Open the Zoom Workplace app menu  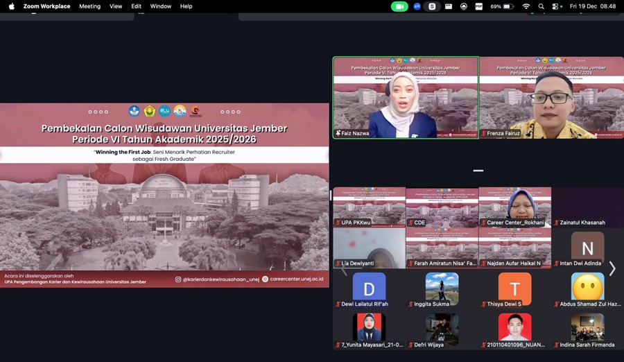(x=46, y=6)
